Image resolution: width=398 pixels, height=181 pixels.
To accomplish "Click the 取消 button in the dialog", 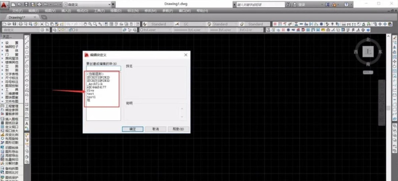I will (x=156, y=129).
